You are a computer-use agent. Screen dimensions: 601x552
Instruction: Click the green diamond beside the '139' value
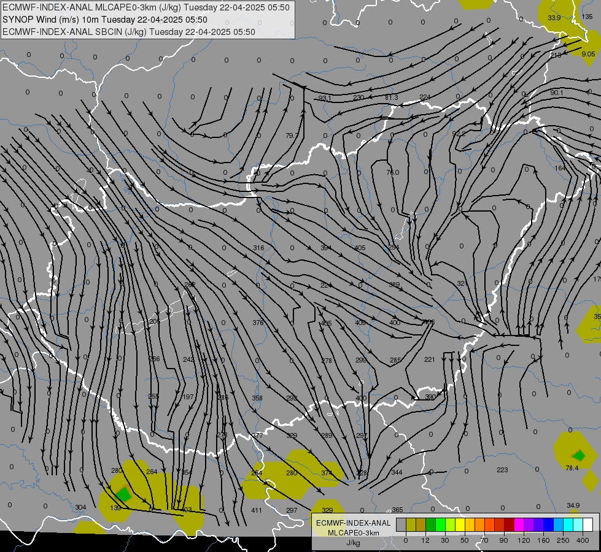(x=123, y=494)
